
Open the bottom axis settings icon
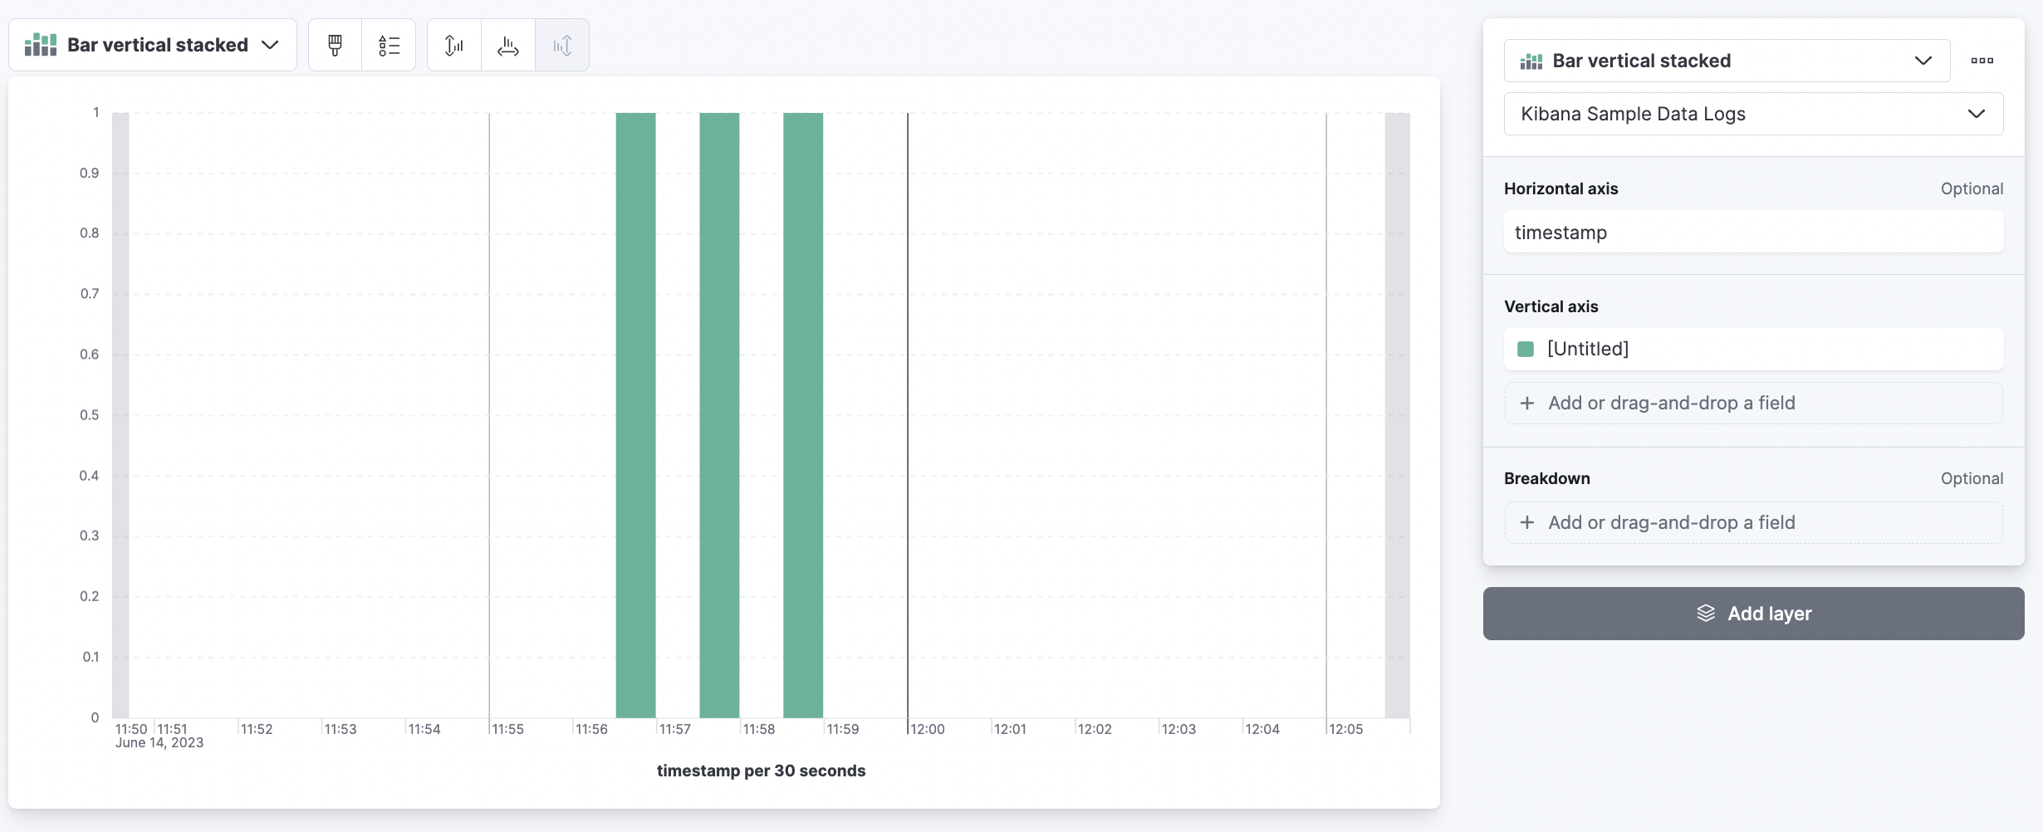[x=508, y=45]
